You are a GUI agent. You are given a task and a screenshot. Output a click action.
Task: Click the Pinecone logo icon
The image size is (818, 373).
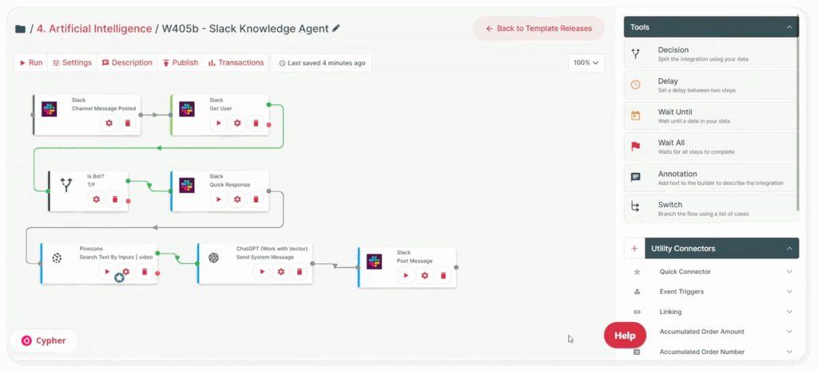click(57, 258)
